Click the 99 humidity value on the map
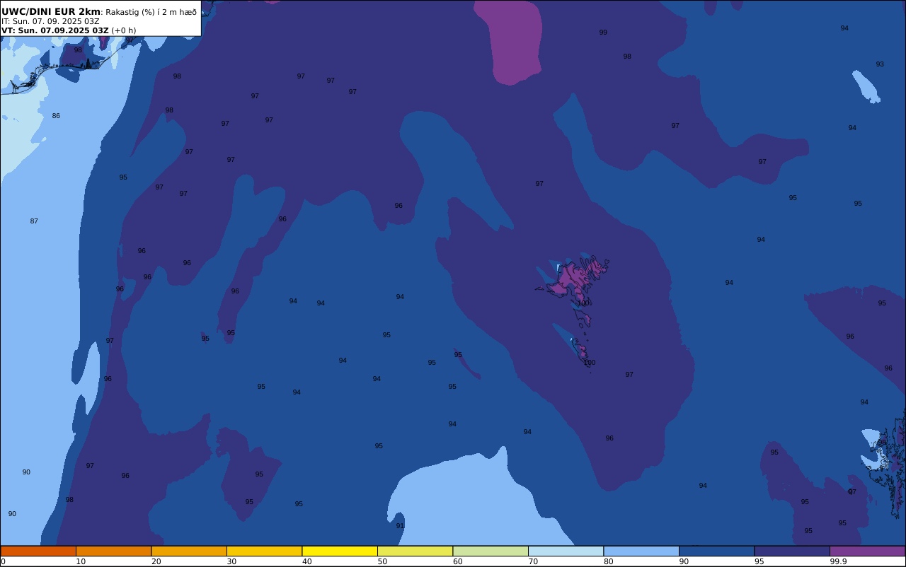 [603, 33]
